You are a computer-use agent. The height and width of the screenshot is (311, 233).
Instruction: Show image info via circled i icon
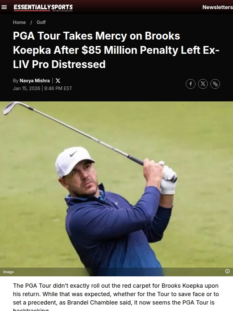coord(227,271)
